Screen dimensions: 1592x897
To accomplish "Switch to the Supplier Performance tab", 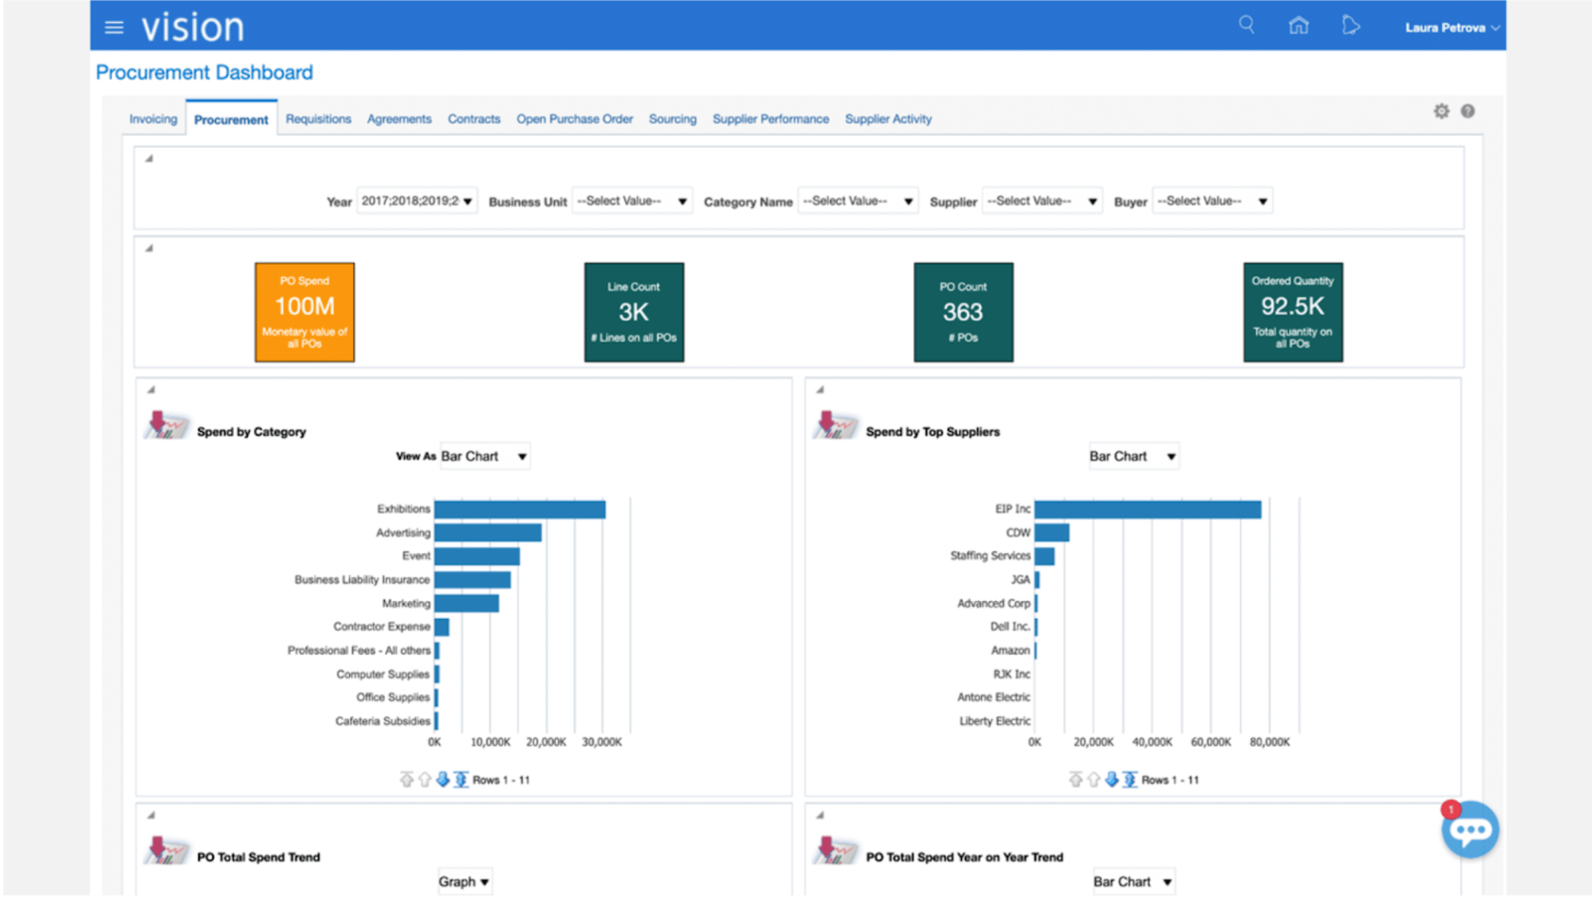I will (x=771, y=118).
